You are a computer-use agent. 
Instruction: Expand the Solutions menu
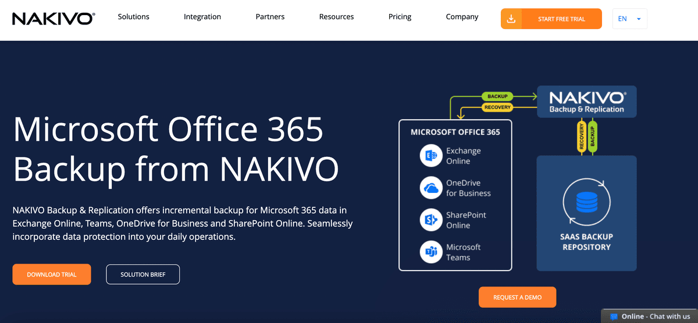click(x=133, y=17)
